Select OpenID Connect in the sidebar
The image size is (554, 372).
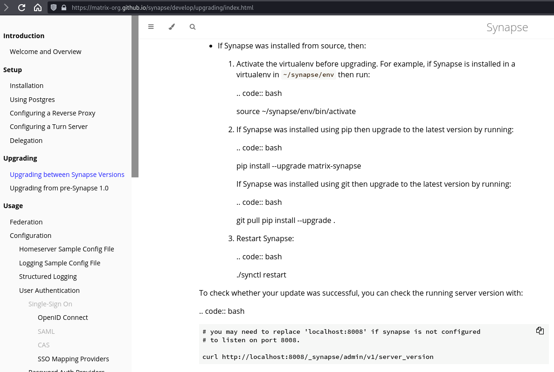pos(62,318)
